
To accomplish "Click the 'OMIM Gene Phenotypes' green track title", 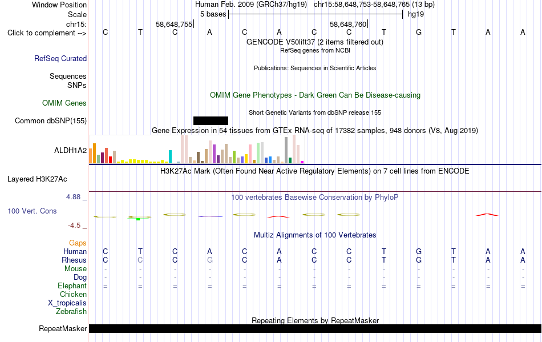I will [315, 95].
